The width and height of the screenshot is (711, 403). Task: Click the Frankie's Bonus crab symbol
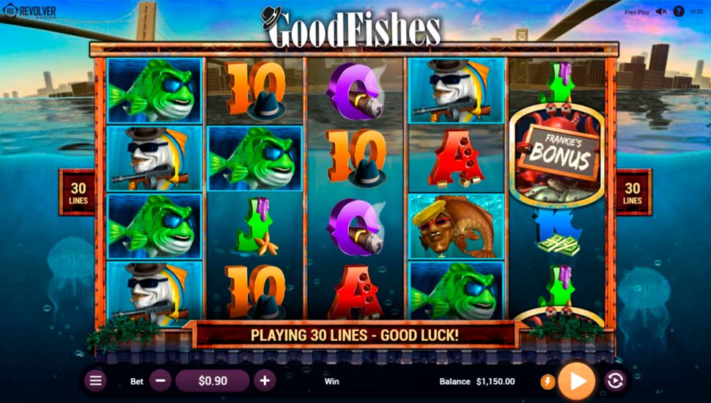(557, 155)
